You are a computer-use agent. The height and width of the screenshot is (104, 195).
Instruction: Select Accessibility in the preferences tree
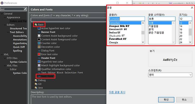[20, 36]
